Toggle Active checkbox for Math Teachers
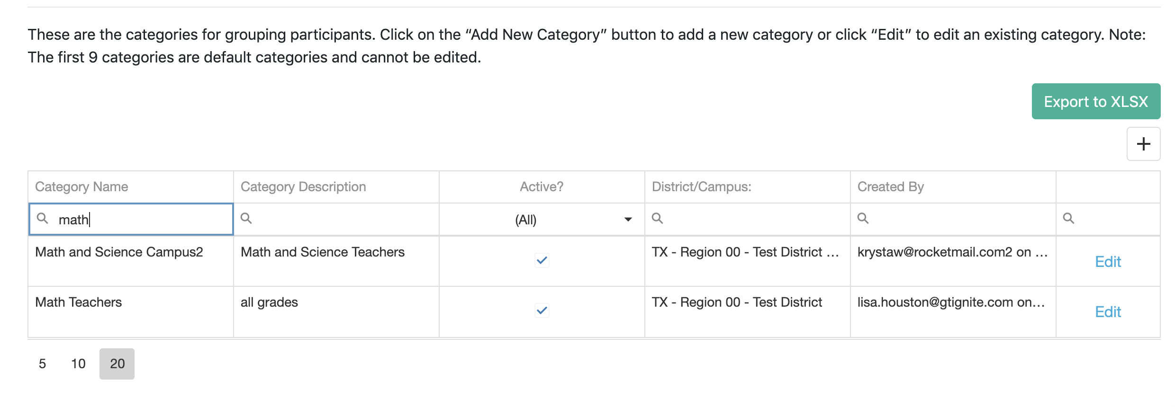Screen dimensions: 1175x407 pos(542,310)
